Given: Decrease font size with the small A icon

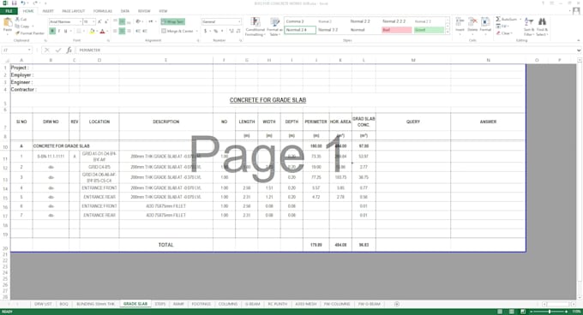Looking at the screenshot, I should pos(106,22).
